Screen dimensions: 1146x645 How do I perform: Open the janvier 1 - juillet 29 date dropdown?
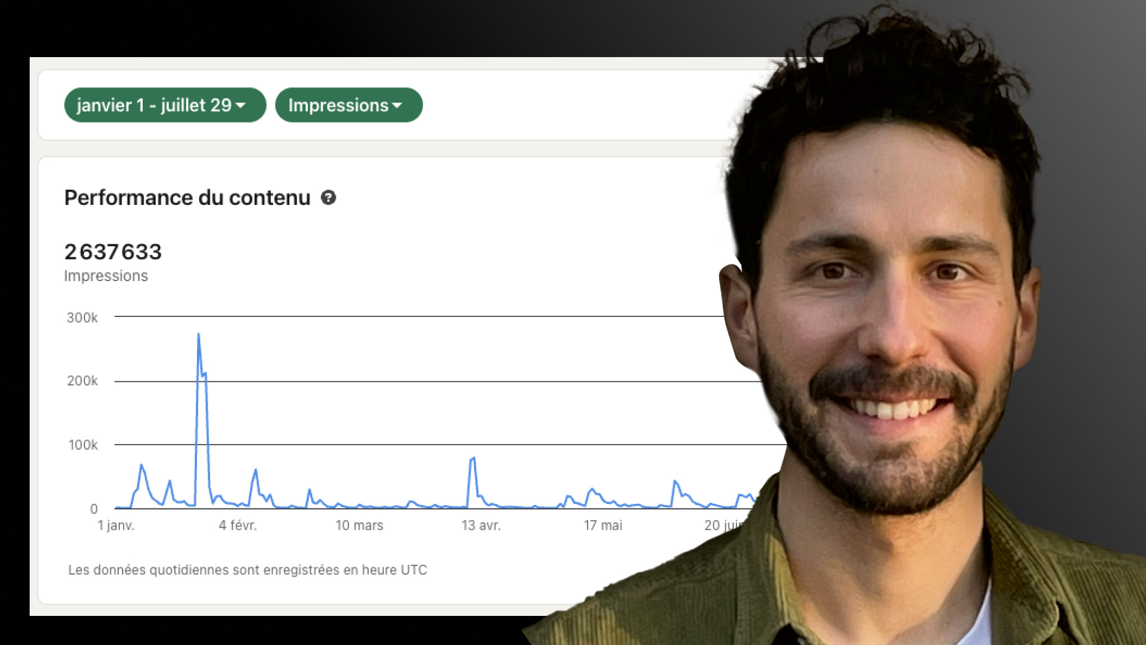click(x=165, y=105)
